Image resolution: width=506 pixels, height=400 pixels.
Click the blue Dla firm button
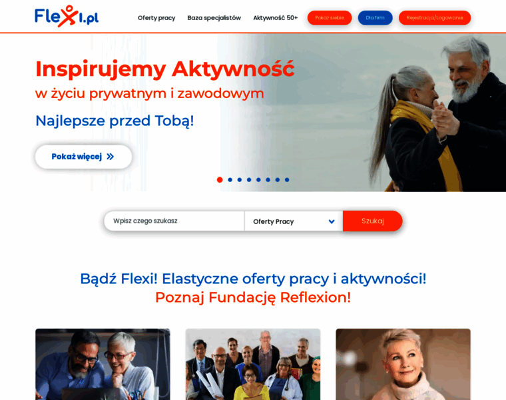tap(375, 18)
